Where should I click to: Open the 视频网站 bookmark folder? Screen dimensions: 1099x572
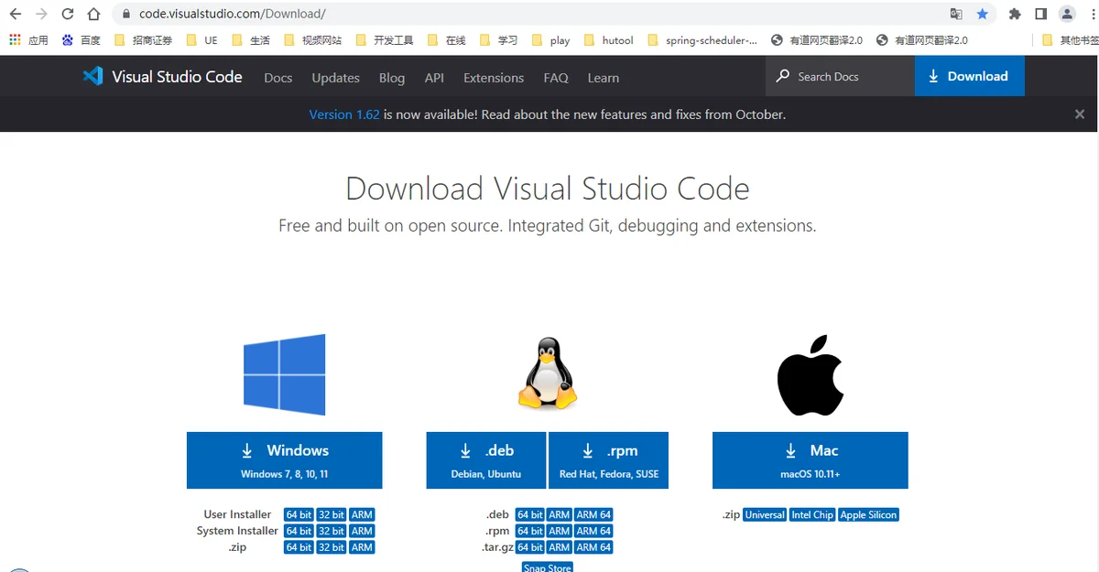pos(313,40)
